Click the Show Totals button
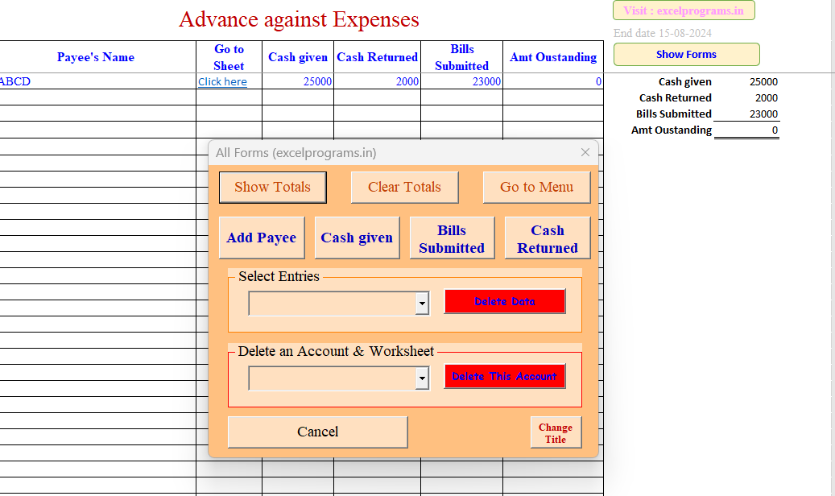The image size is (835, 496). (x=272, y=187)
